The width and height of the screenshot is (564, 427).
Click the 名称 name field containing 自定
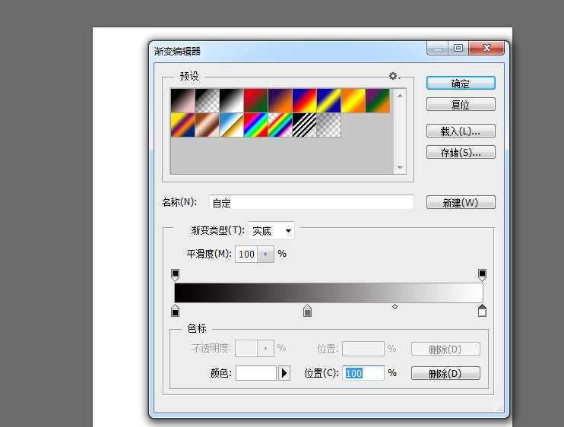tap(312, 202)
